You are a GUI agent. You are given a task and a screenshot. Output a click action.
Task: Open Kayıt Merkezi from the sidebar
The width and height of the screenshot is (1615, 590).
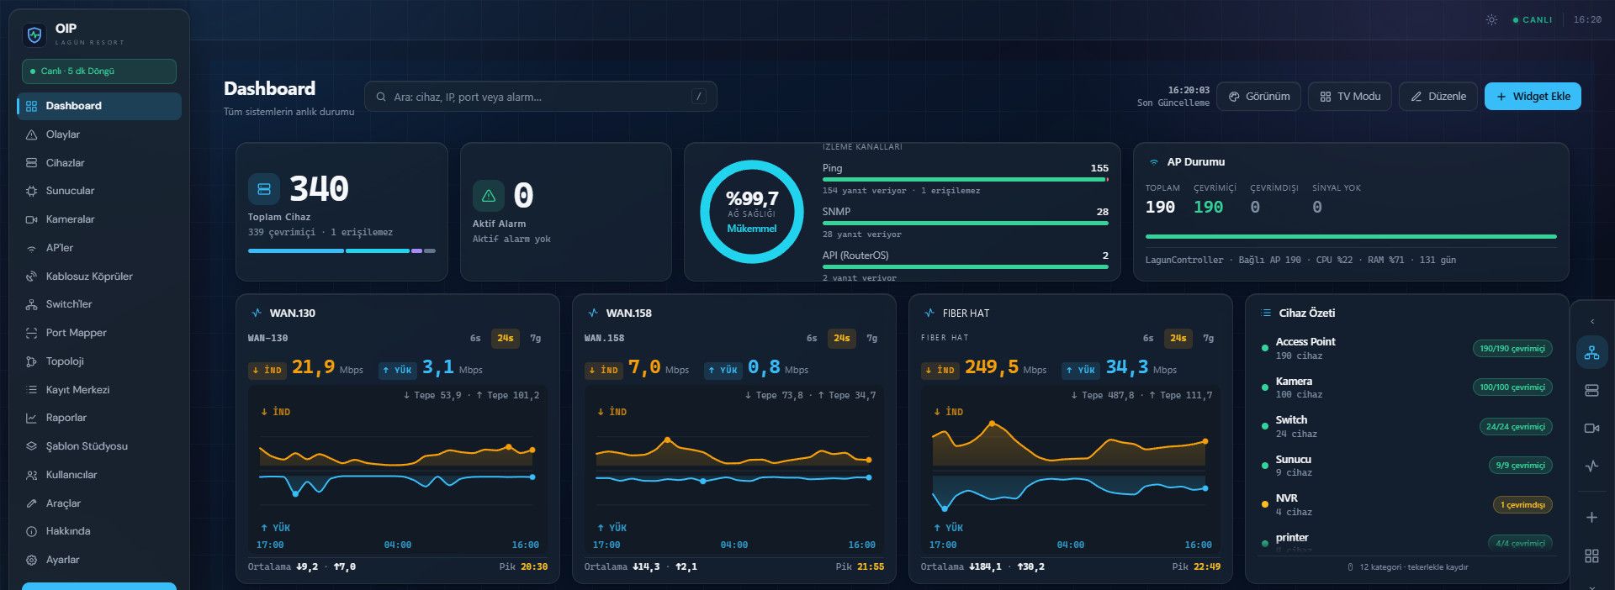[x=99, y=390]
